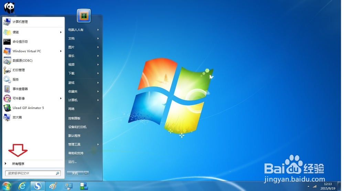Click the Start orb button

coord(6,186)
